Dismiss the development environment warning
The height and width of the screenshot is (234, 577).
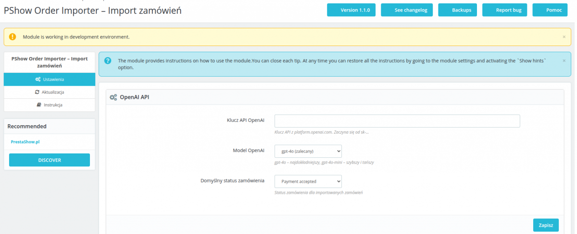(x=564, y=36)
